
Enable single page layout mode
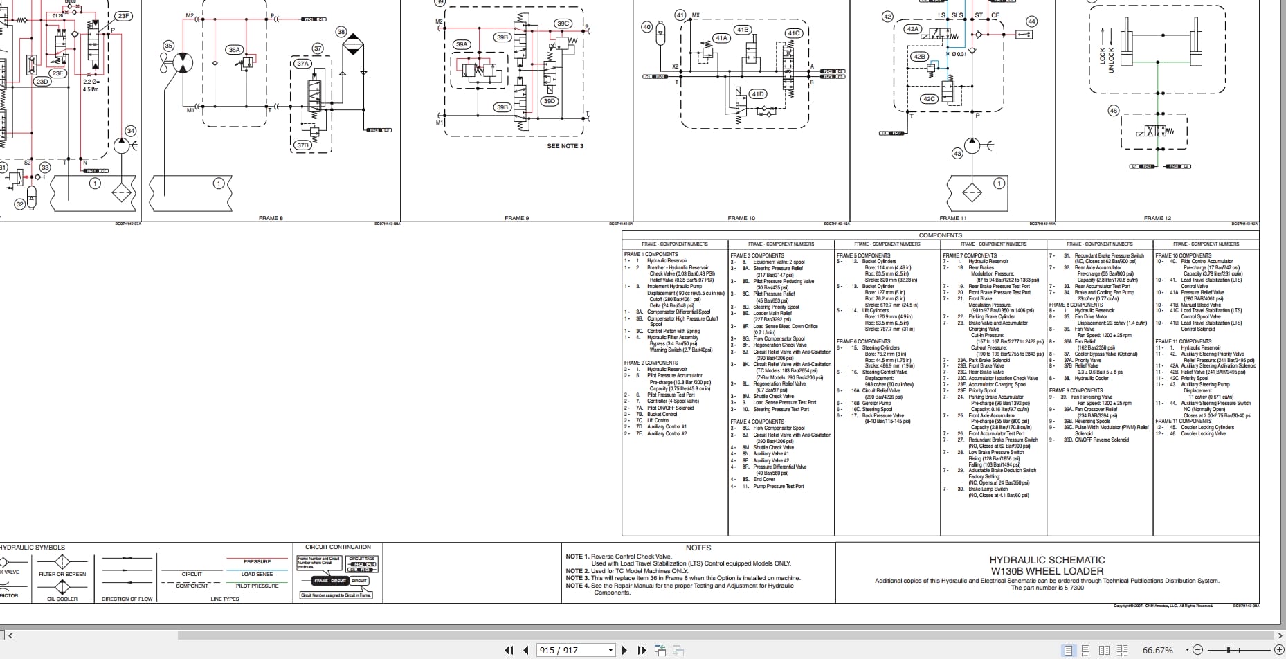click(x=1069, y=651)
